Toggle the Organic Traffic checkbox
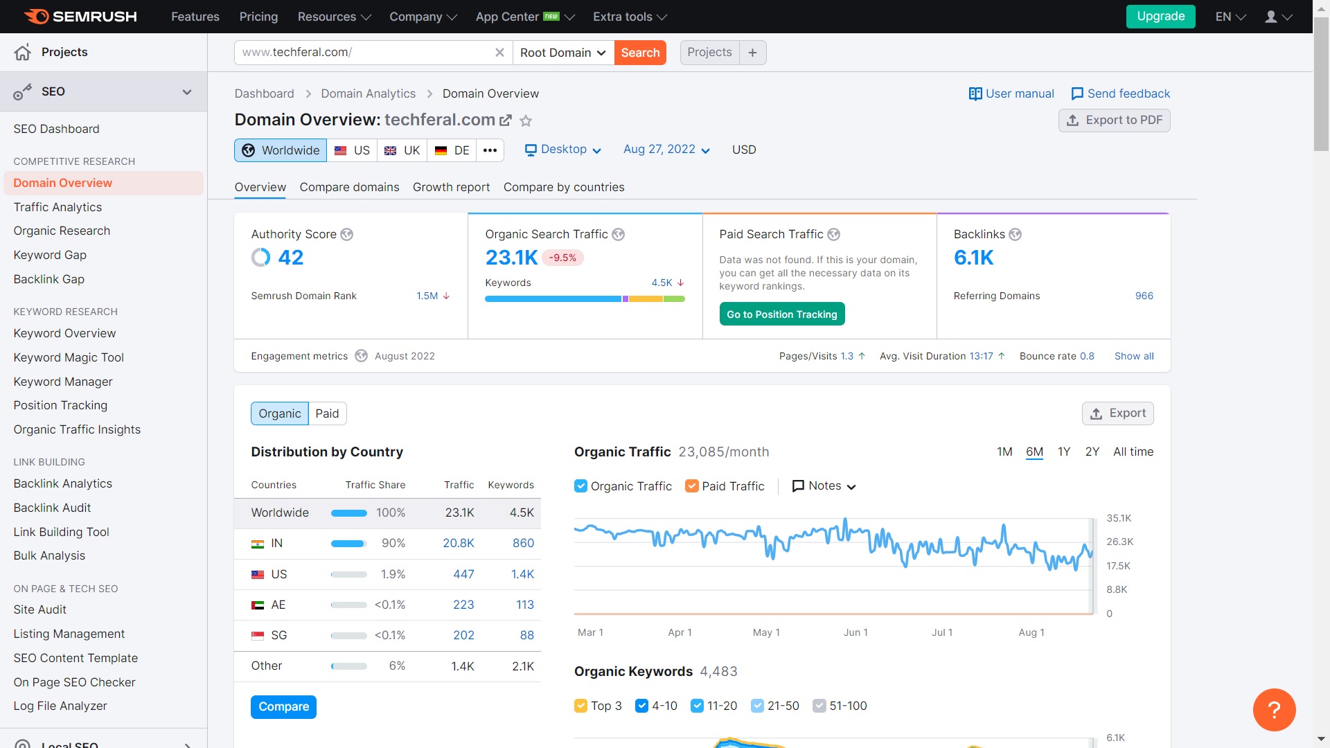This screenshot has height=748, width=1330. point(580,486)
